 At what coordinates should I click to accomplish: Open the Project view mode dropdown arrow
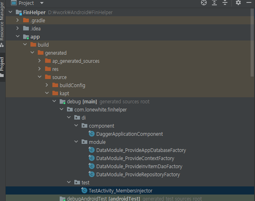click(x=42, y=3)
